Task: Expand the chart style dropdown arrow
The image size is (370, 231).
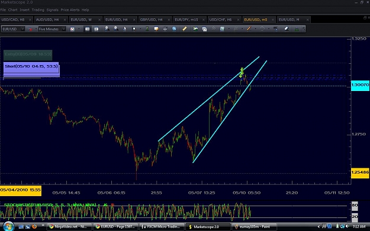Action: [79, 29]
